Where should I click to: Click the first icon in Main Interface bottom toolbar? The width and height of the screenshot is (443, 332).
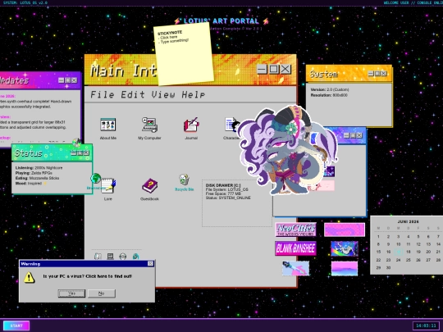coord(98,257)
